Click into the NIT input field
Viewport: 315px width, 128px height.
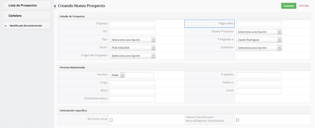(x=133, y=32)
